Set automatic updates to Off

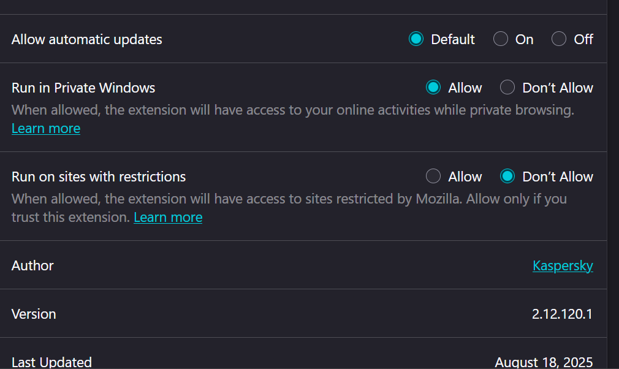tap(558, 39)
